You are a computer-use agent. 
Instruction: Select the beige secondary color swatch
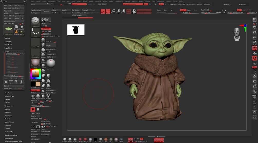pyautogui.click(x=38, y=84)
